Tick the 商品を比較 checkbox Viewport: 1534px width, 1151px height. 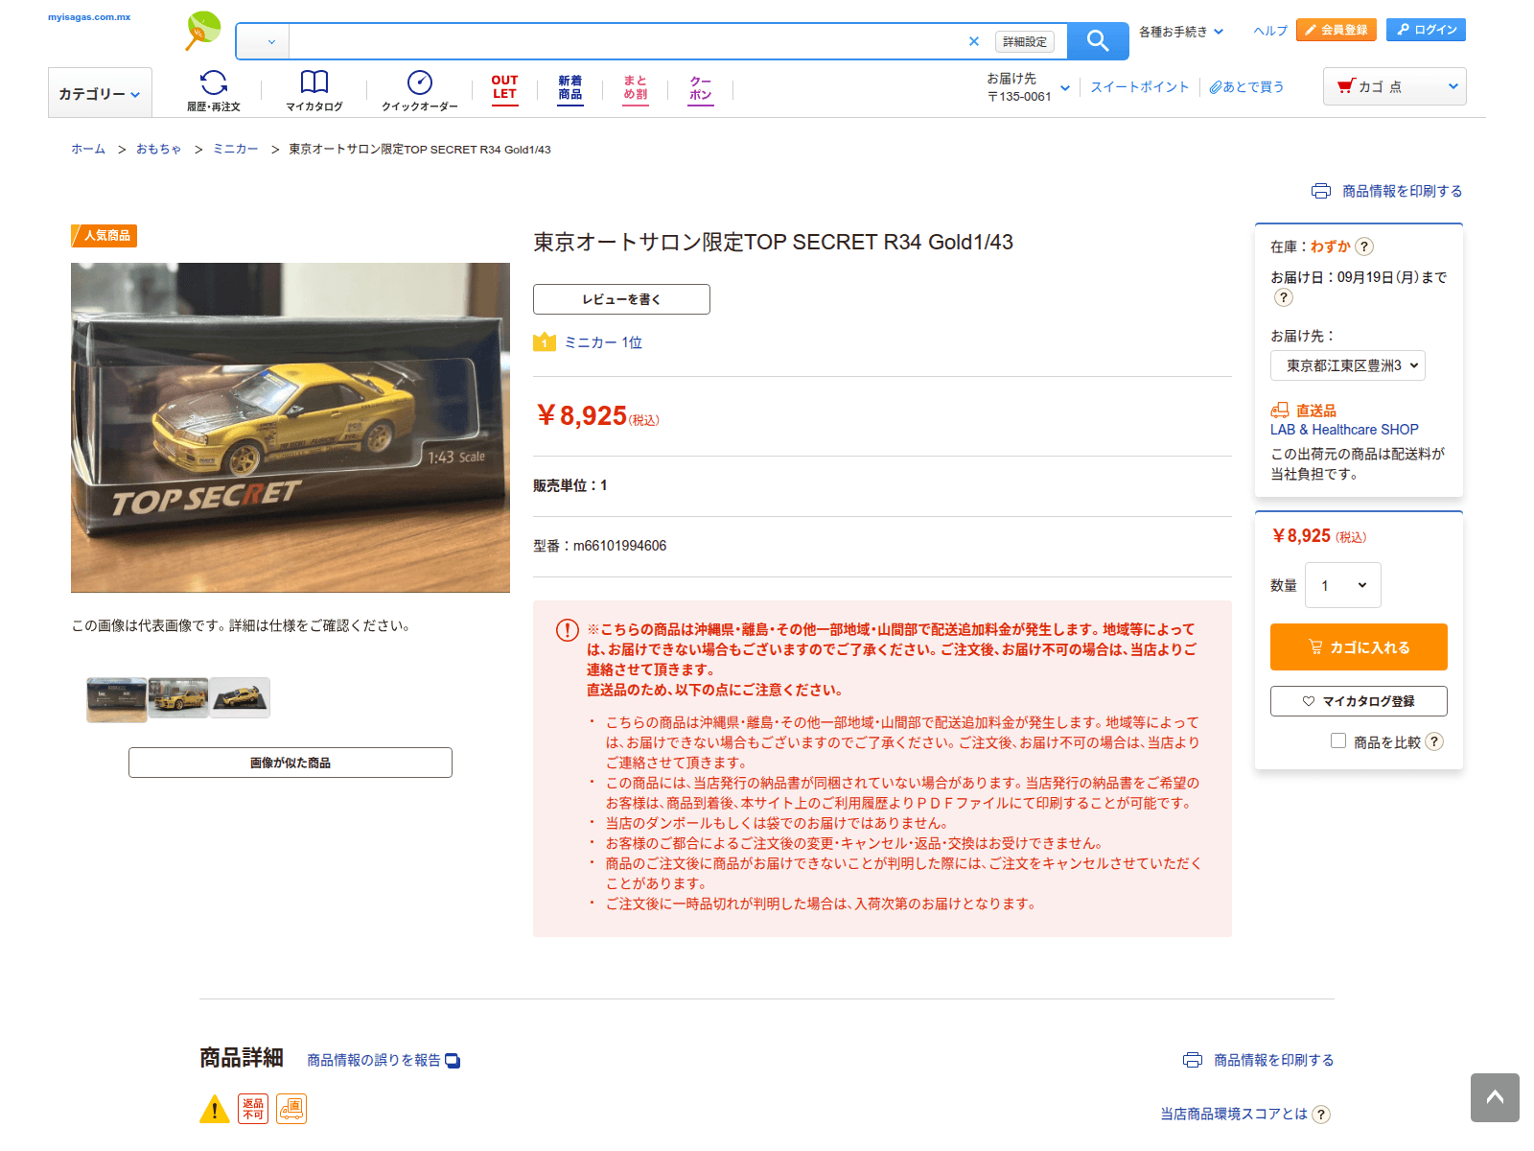(x=1338, y=740)
